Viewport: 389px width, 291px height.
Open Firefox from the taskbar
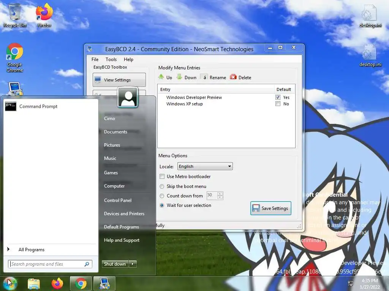click(57, 283)
